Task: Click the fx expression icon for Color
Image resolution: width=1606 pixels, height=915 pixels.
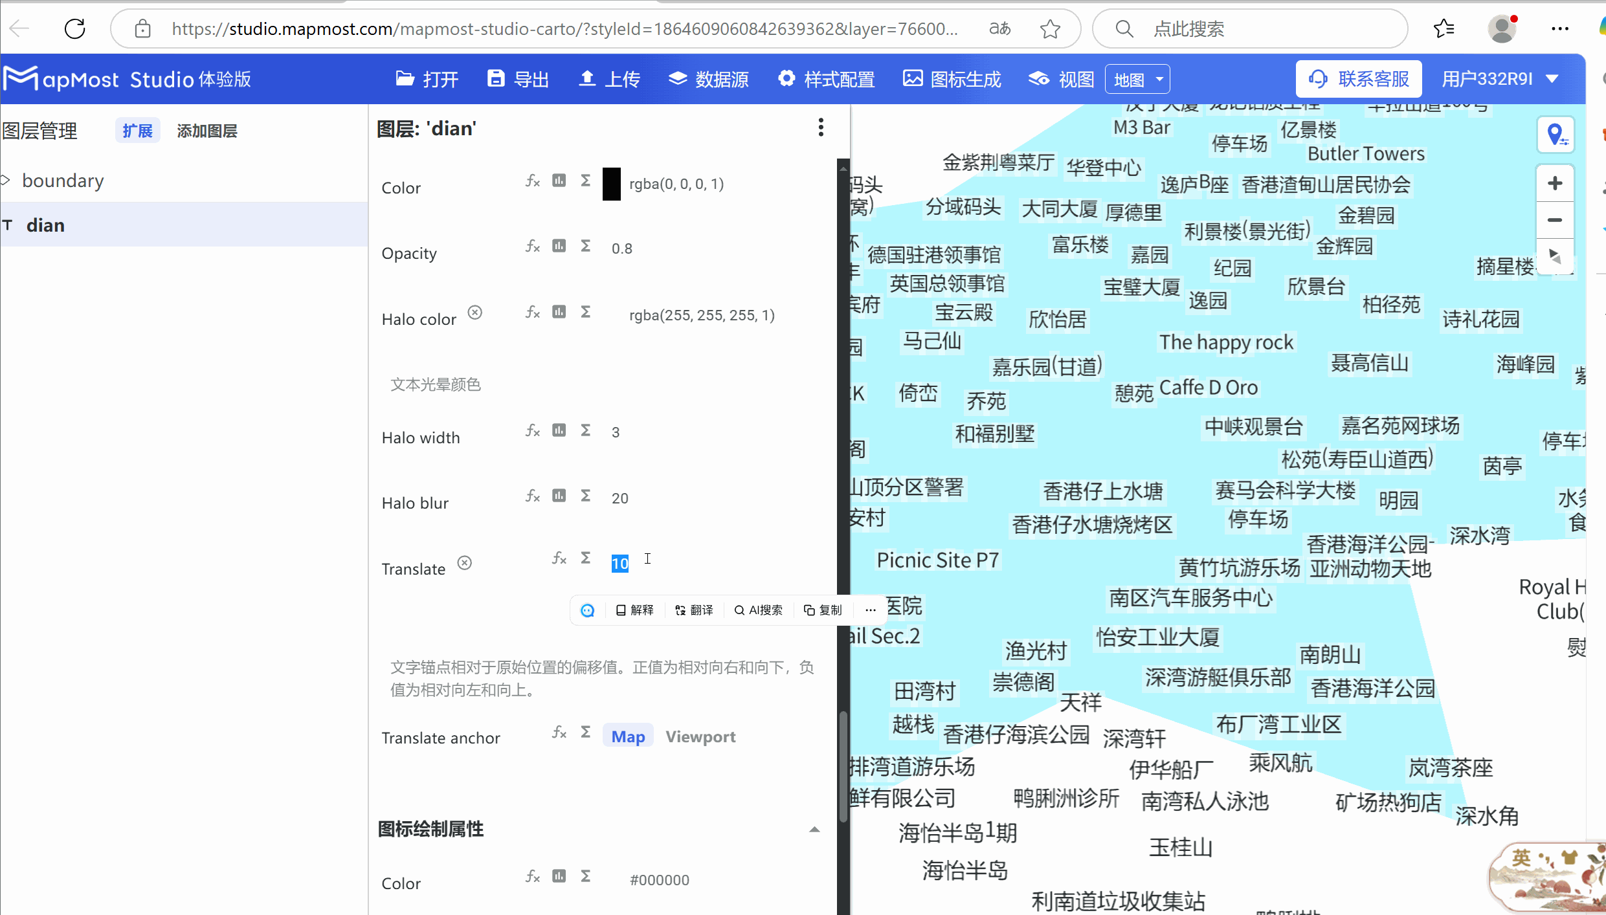Action: coord(532,181)
